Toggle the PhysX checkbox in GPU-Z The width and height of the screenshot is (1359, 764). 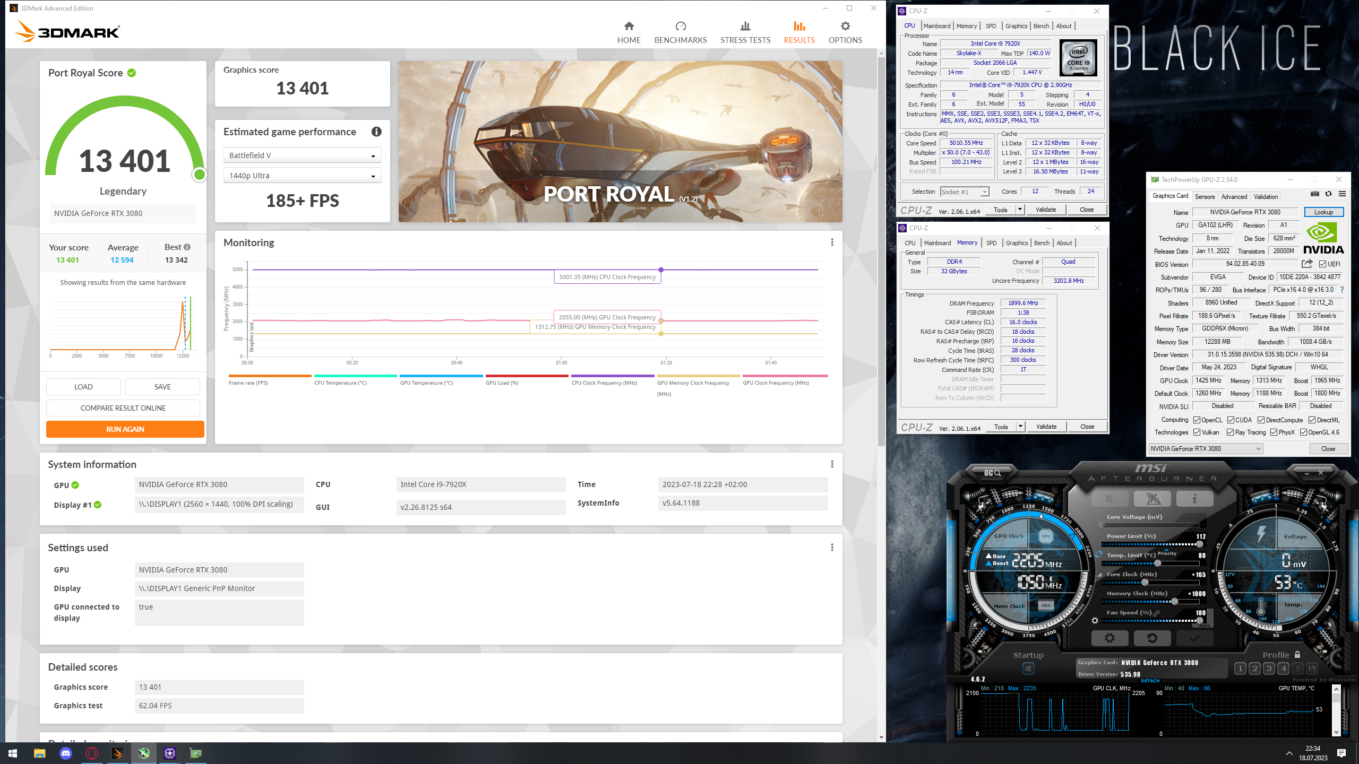click(x=1274, y=432)
